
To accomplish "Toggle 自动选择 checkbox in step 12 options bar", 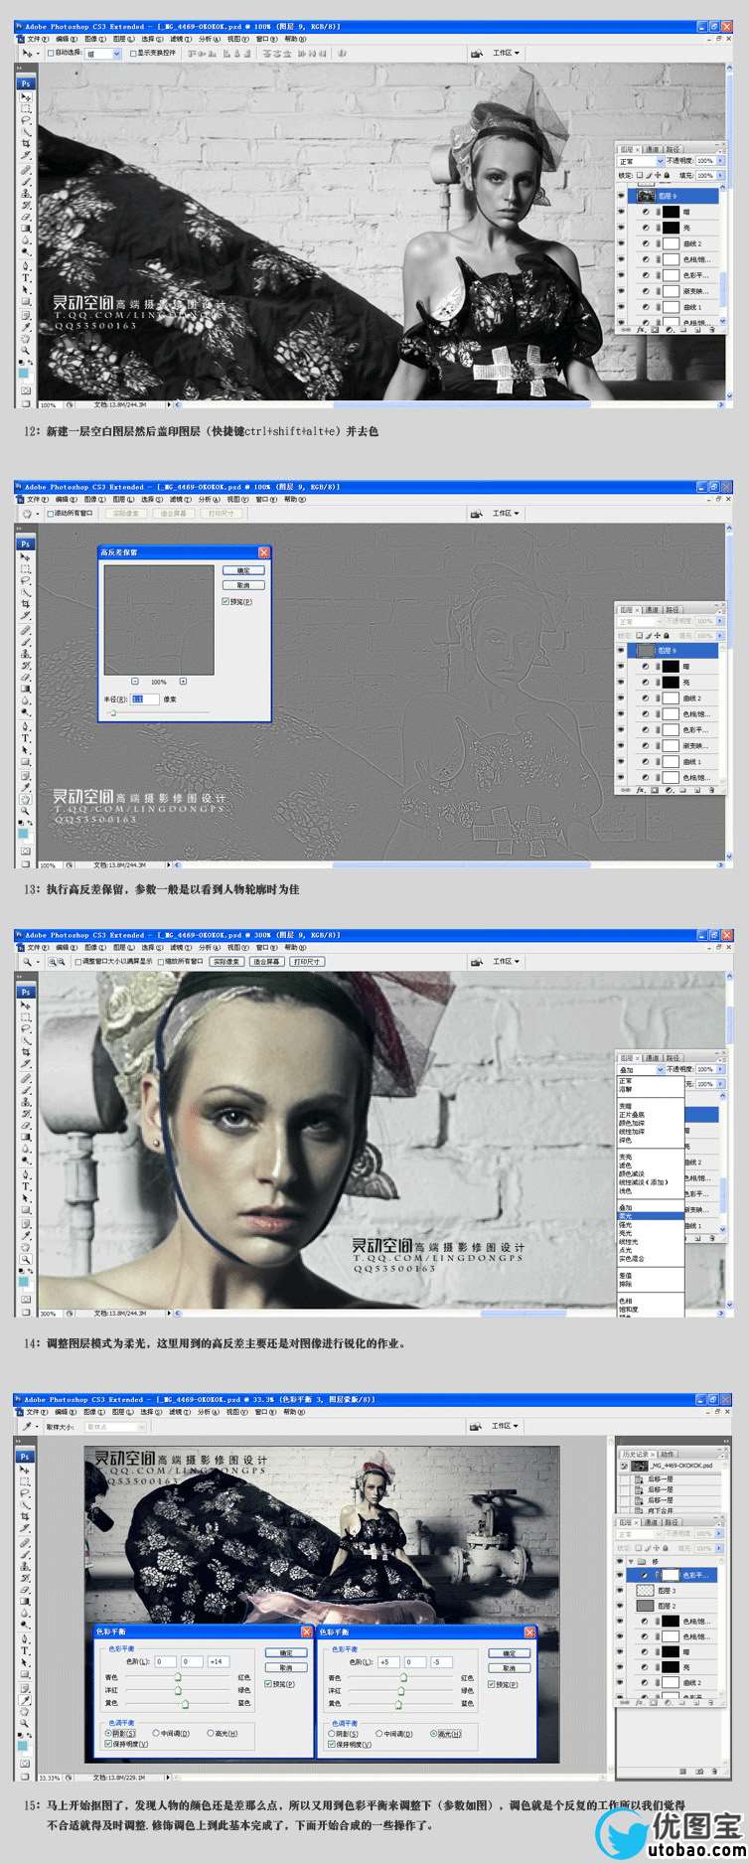I will (x=52, y=54).
